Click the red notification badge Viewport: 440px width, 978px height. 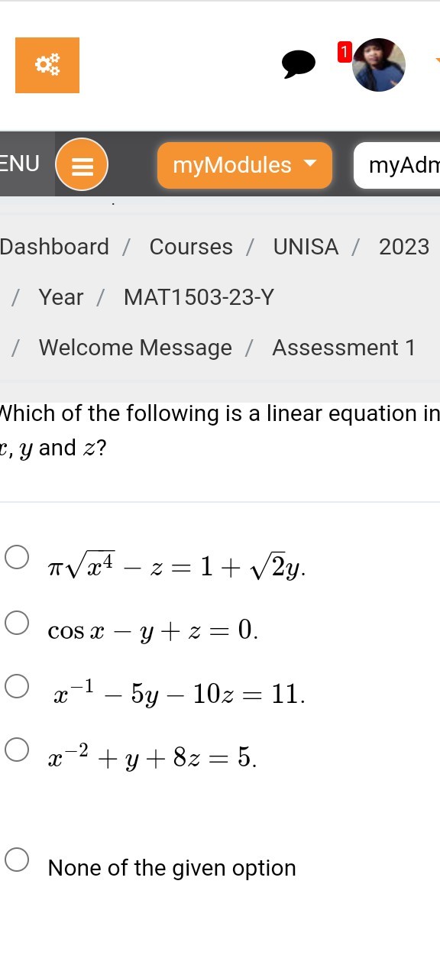click(344, 52)
